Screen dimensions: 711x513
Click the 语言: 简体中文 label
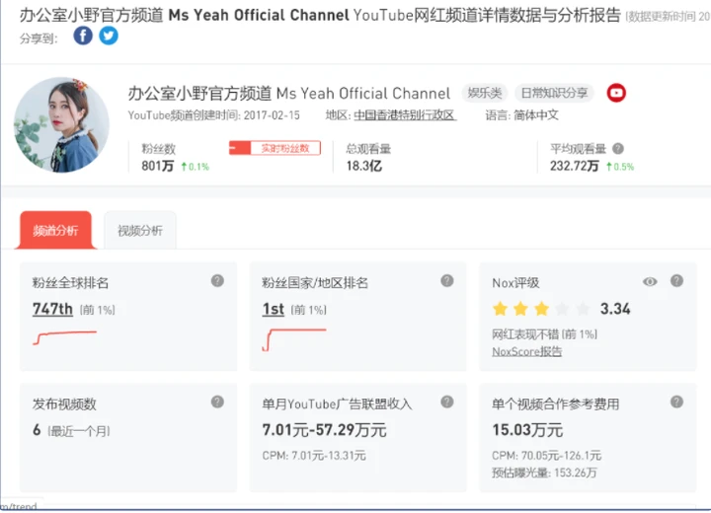click(522, 115)
